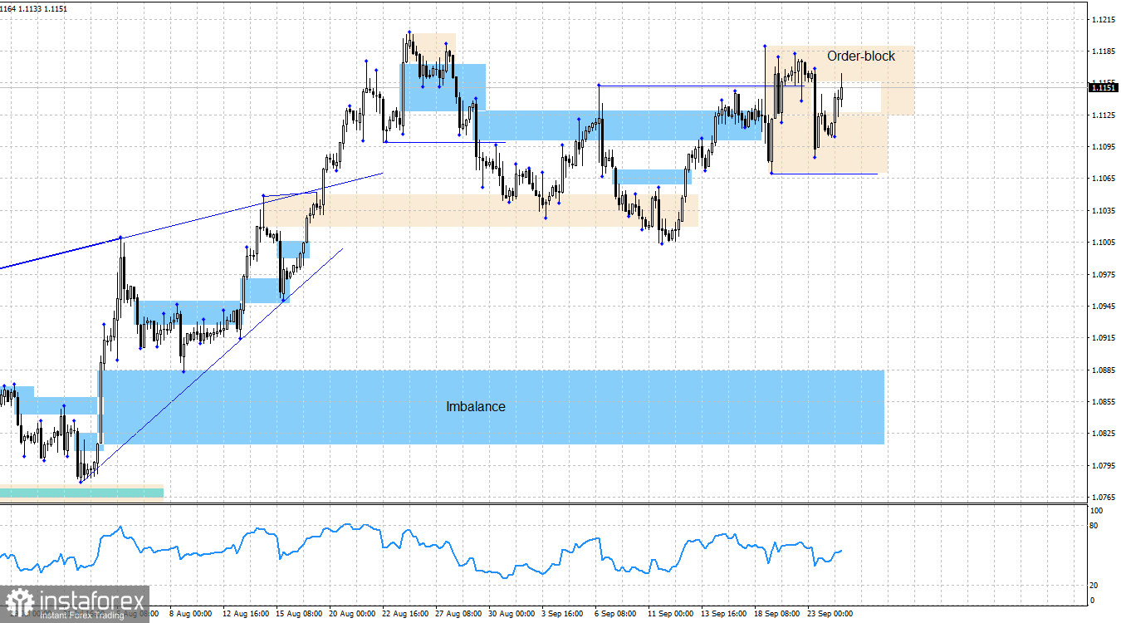Click the 1.0915 price axis label

1104,338
